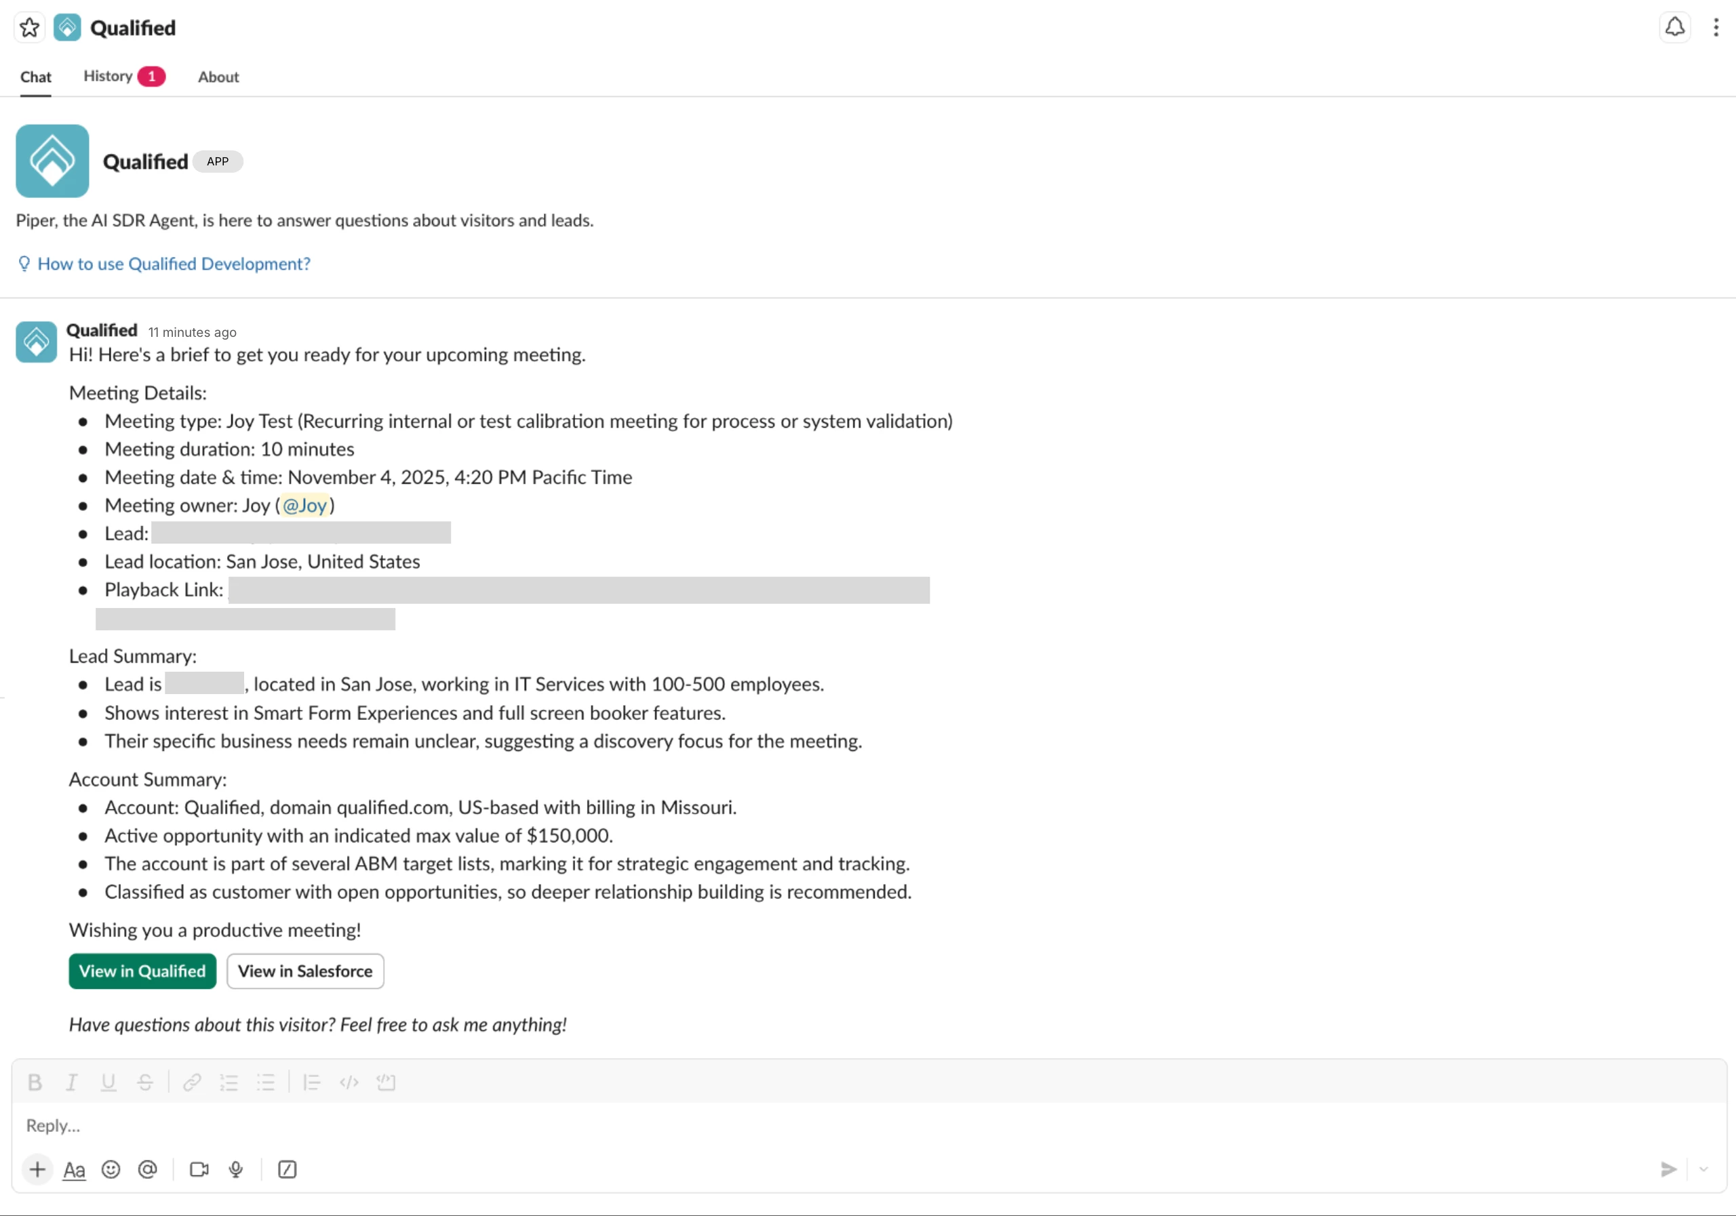
Task: Open the History tab
Action: click(x=124, y=77)
